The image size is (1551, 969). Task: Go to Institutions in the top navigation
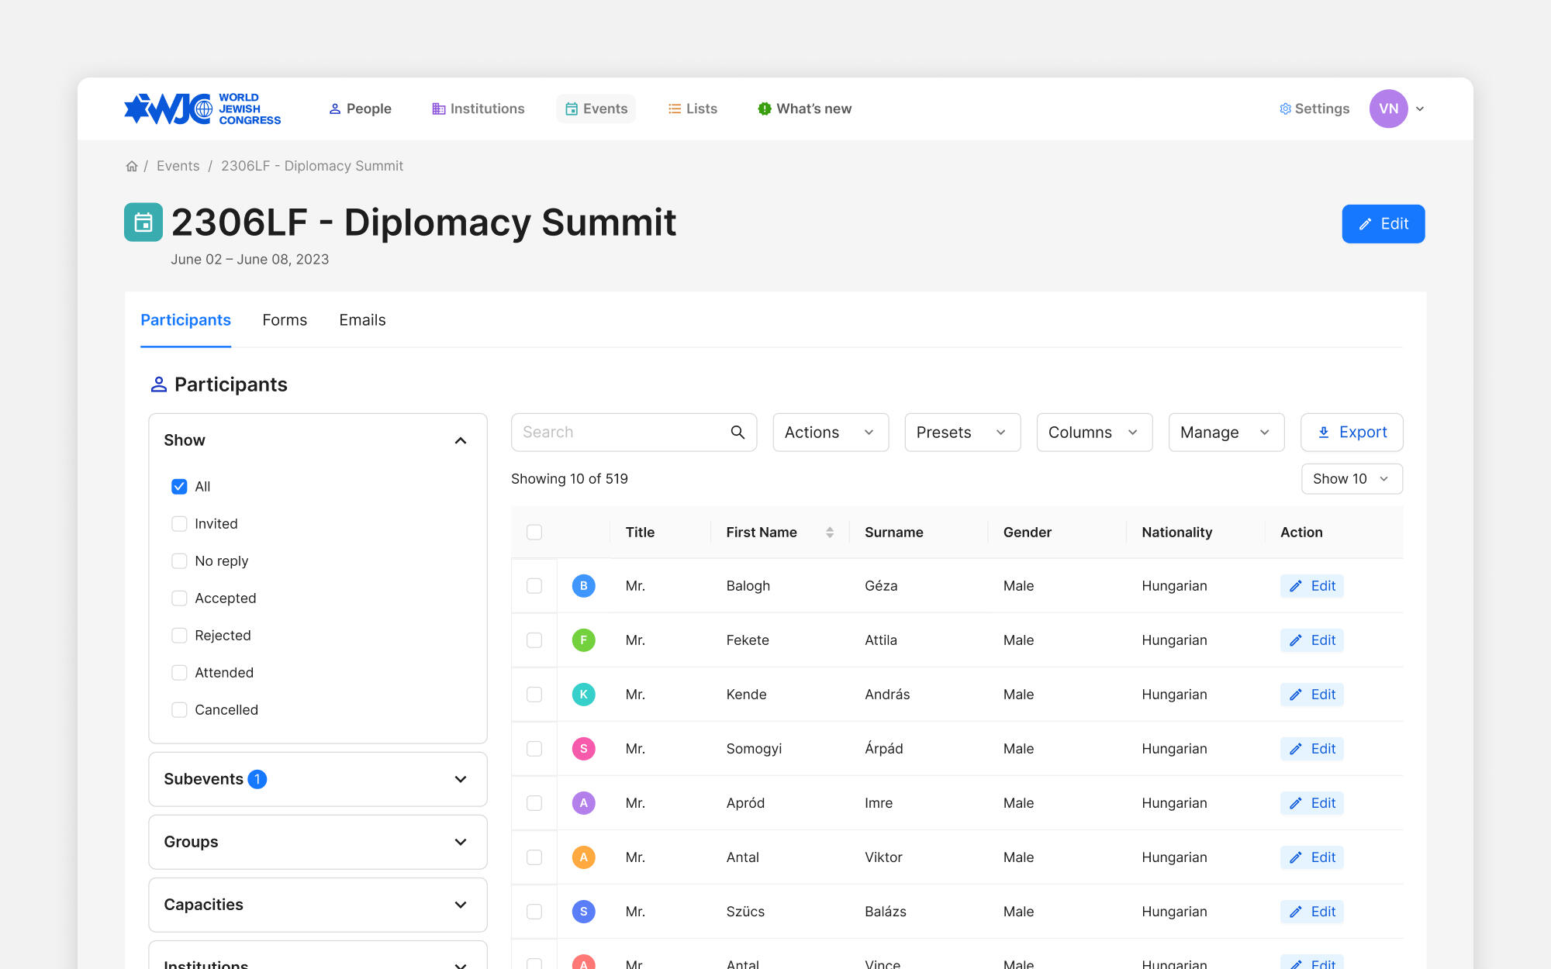tap(478, 109)
